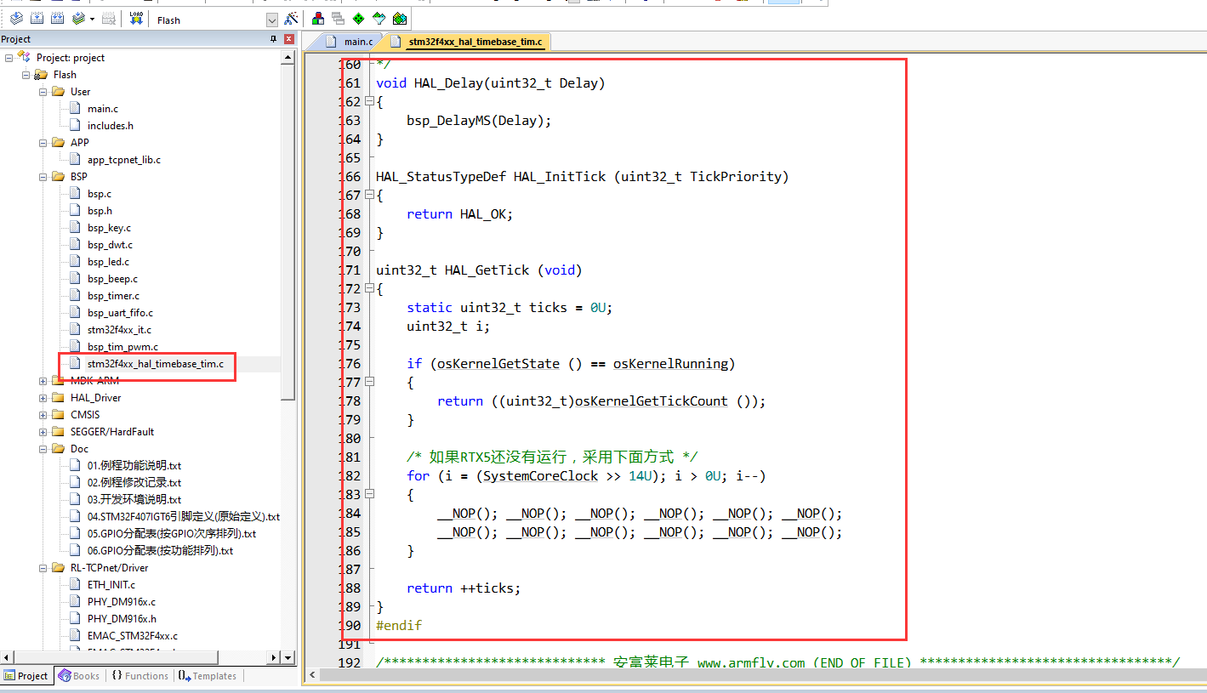Collapse the HAL_Delay function fold marker

coord(370,102)
